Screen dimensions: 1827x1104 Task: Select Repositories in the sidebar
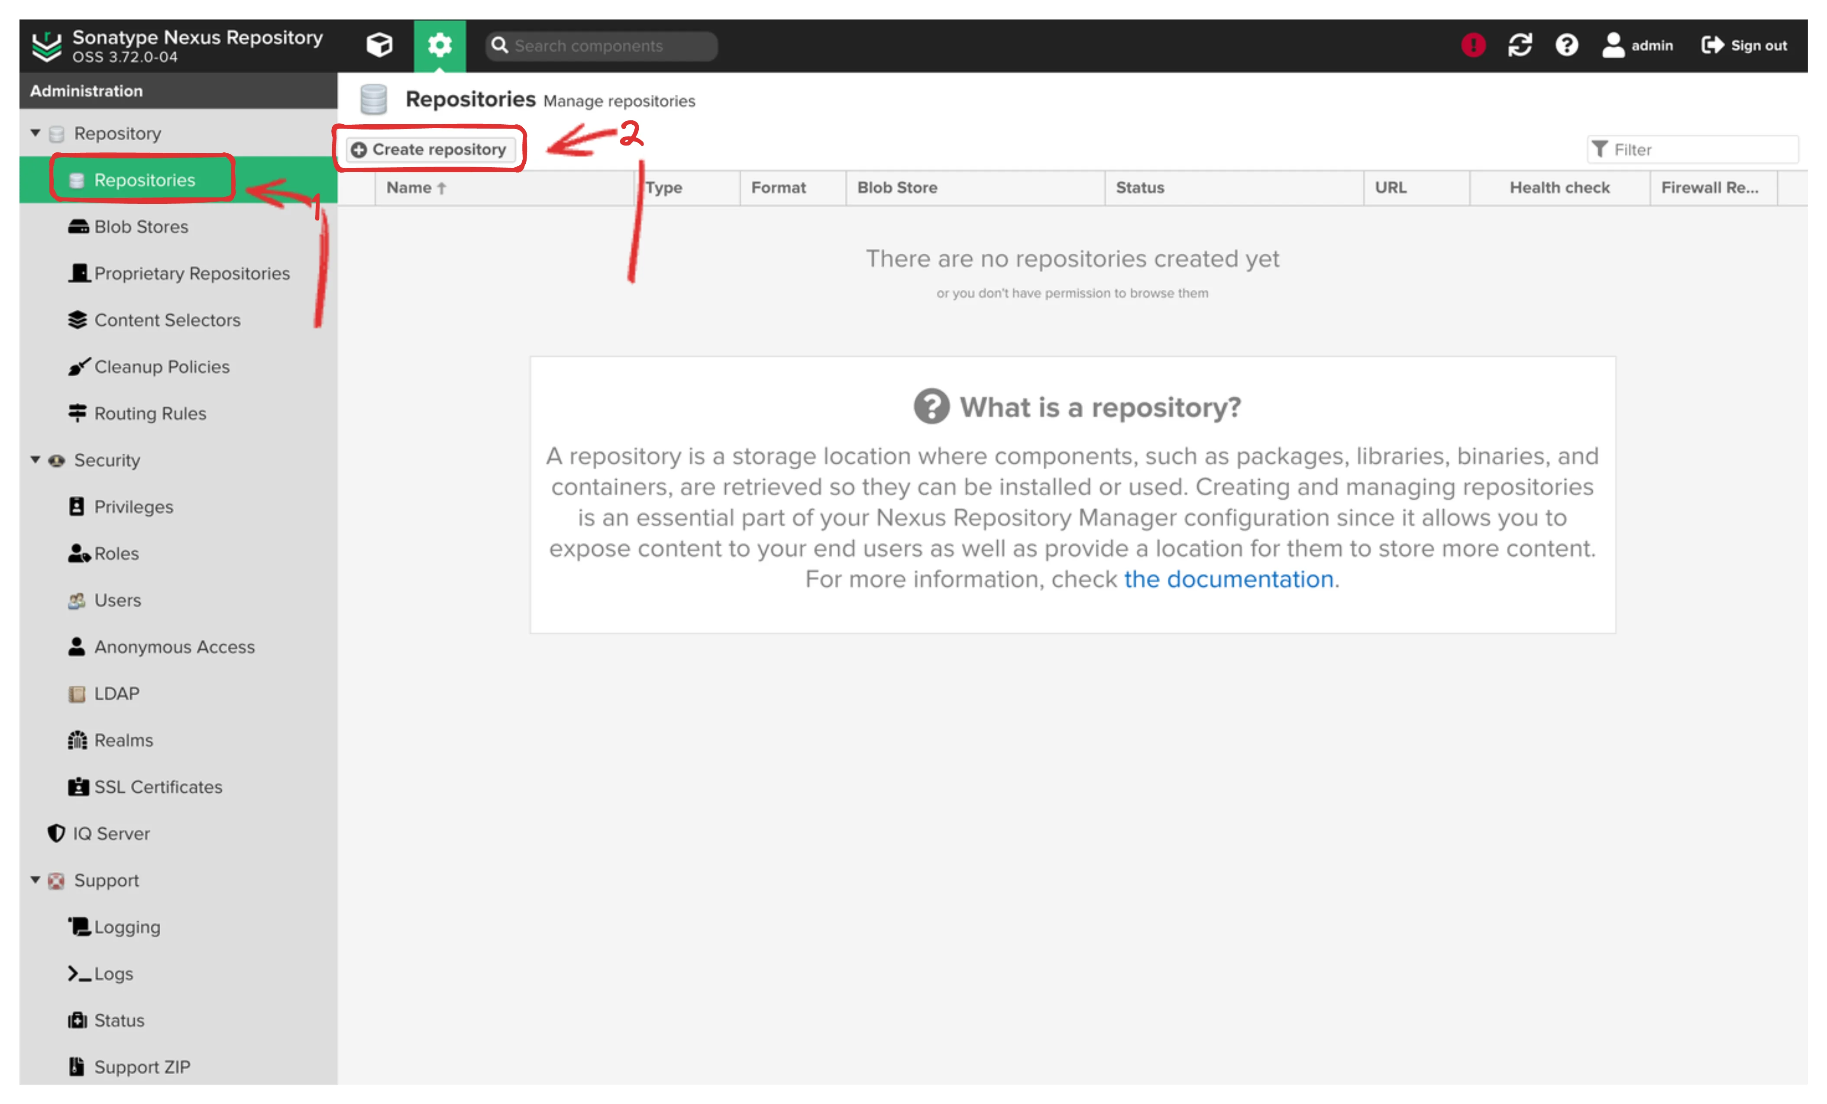[178, 180]
